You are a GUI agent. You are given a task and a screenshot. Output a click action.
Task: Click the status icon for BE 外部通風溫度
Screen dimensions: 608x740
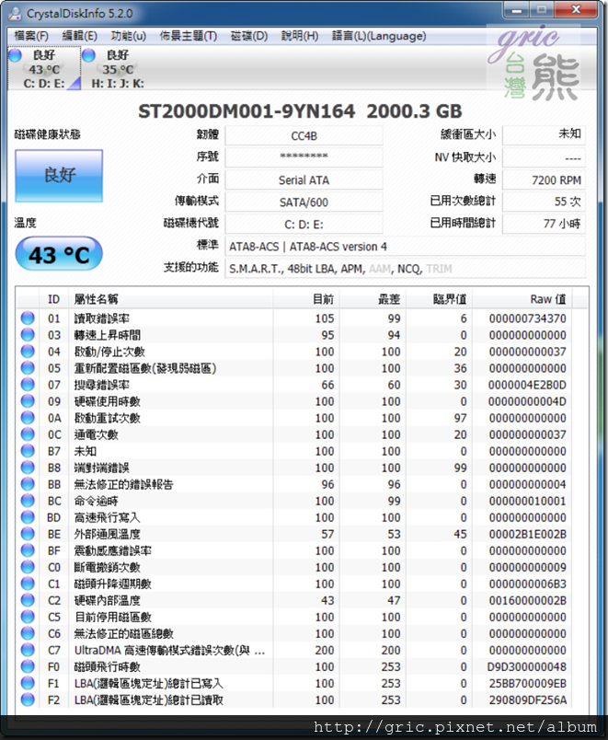[x=28, y=534]
